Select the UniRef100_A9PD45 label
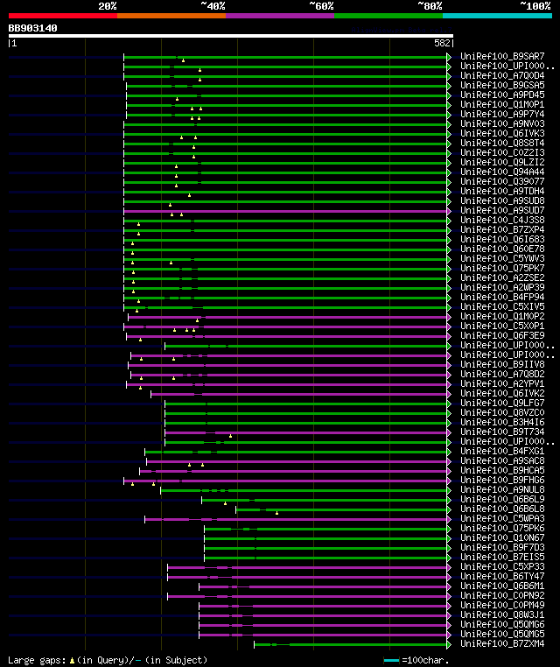 502,95
